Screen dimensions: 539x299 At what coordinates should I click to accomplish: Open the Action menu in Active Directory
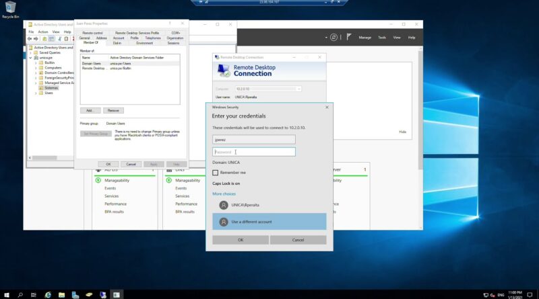coord(43,32)
